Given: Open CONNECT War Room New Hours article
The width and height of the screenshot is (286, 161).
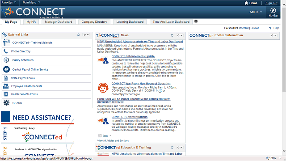Looking at the screenshot, I should tap(141, 84).
